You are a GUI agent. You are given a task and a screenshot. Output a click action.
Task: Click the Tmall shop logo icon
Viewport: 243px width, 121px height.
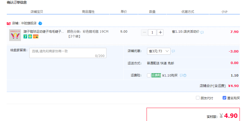coord(9,24)
